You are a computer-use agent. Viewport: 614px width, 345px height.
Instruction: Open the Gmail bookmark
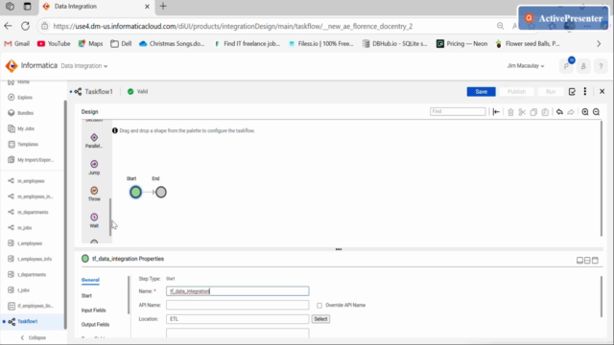point(17,44)
